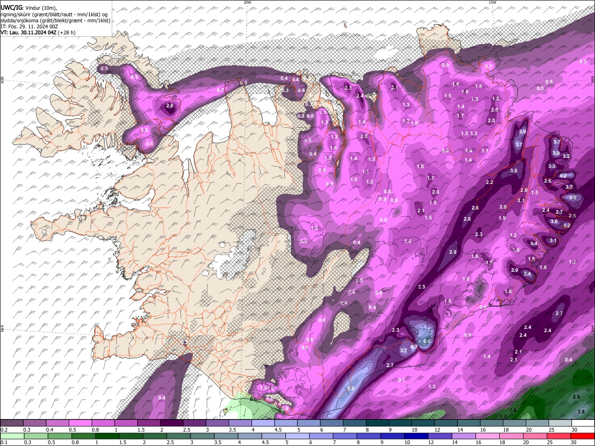Click the 4.3 value on the map
Viewport: 595px width, 446px height.
(x=414, y=347)
